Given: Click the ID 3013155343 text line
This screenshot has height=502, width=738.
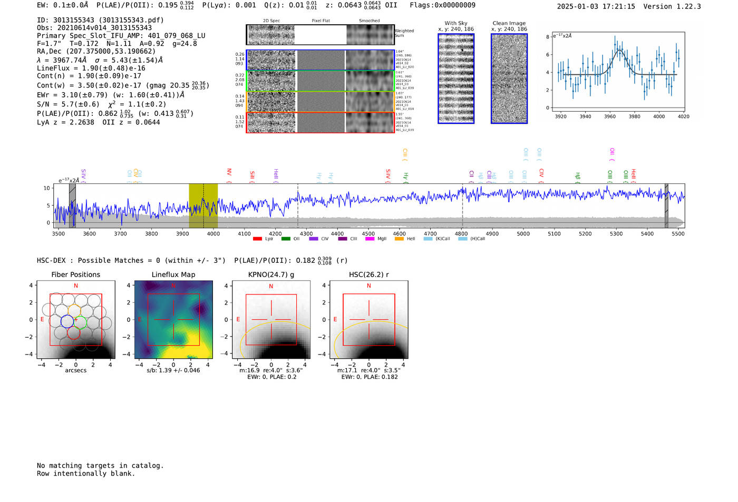Looking at the screenshot, I should coord(100,20).
